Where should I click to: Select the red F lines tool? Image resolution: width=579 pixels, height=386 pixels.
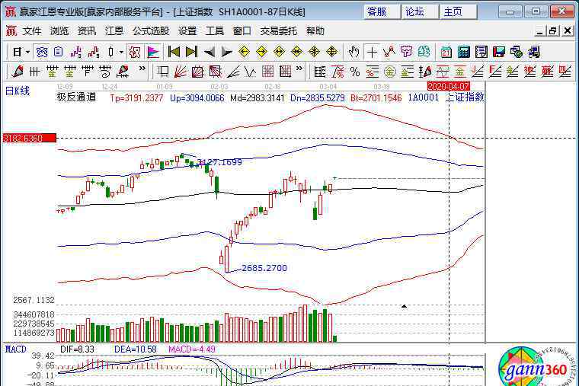494,71
